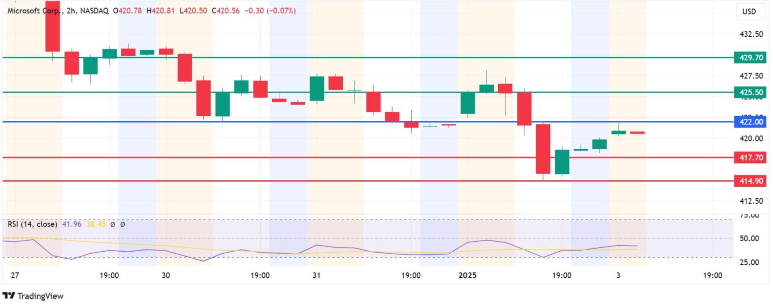Viewport: 773px width, 306px height.
Task: Click the 432.50 price axis tick
Action: (750, 34)
